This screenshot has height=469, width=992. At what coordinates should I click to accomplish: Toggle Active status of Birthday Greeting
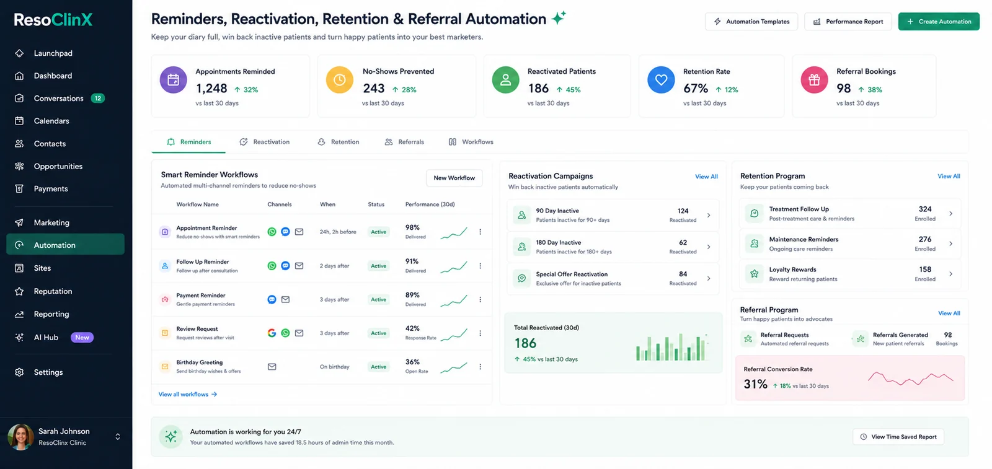coord(378,367)
